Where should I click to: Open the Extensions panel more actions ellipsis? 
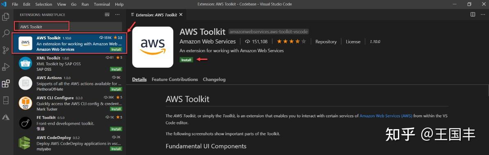tap(117, 15)
